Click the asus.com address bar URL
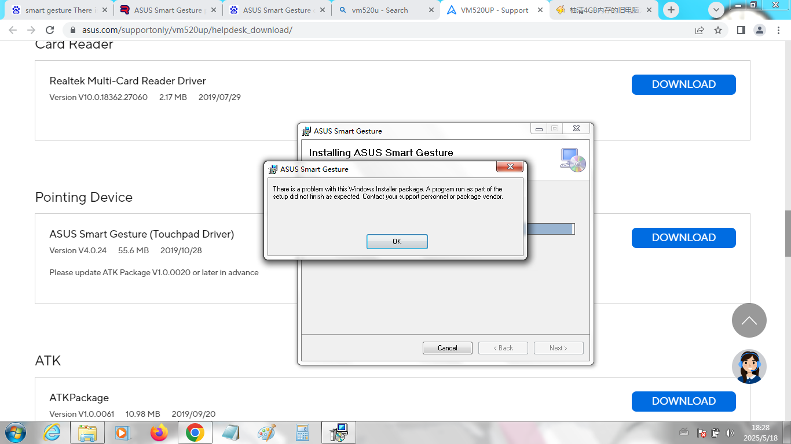The image size is (791, 444). pyautogui.click(x=187, y=30)
